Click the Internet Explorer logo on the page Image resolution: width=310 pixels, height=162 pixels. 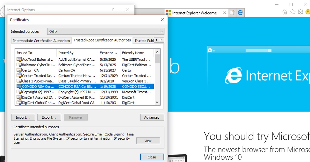[233, 75]
